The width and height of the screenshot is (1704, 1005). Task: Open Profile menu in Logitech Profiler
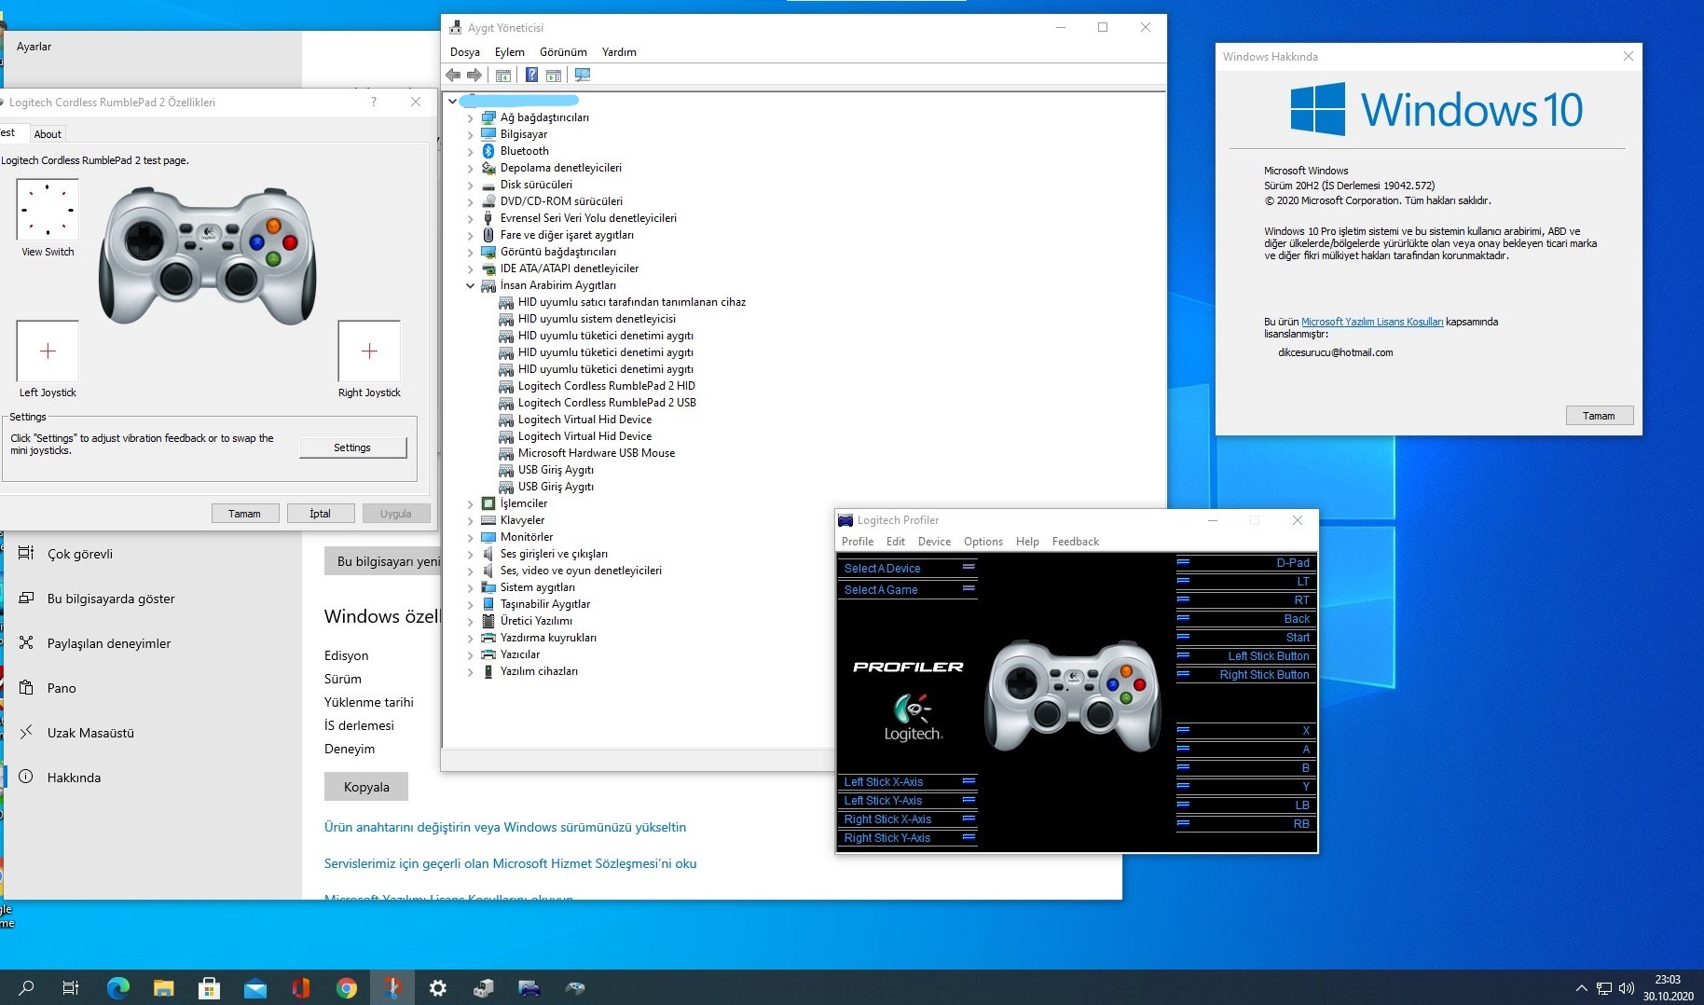coord(858,542)
